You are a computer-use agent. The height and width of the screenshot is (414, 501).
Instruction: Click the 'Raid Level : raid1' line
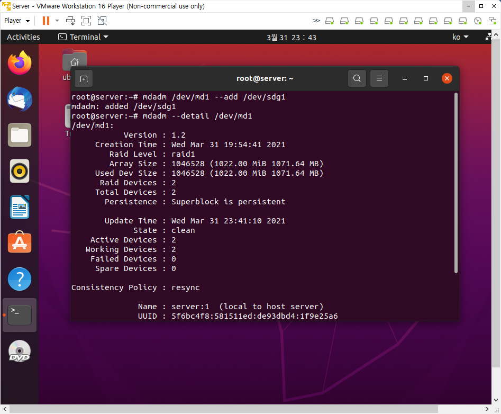(x=152, y=154)
